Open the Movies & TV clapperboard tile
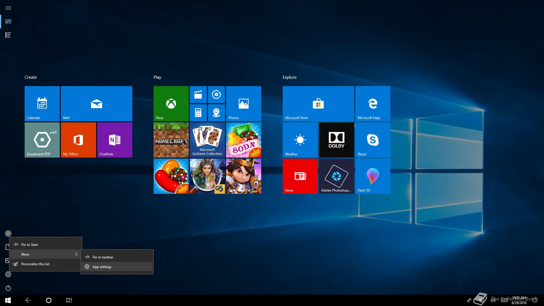This screenshot has height=306, width=544. pyautogui.click(x=198, y=95)
